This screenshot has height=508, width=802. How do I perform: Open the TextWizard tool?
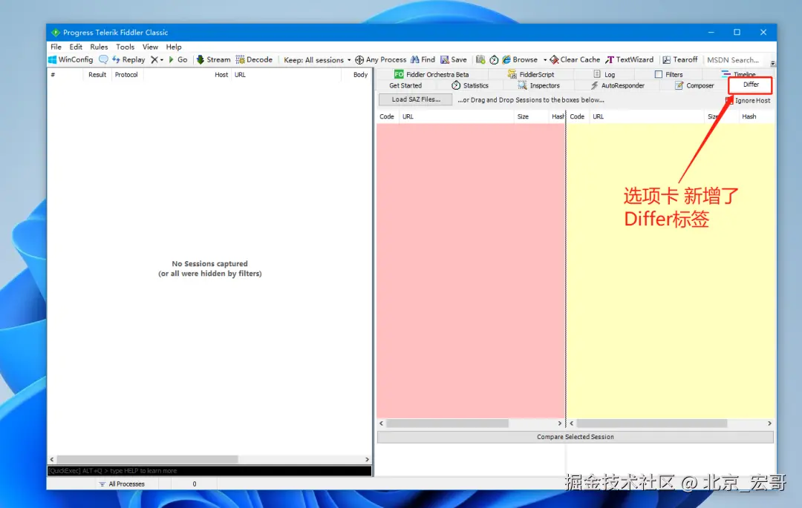[630, 60]
